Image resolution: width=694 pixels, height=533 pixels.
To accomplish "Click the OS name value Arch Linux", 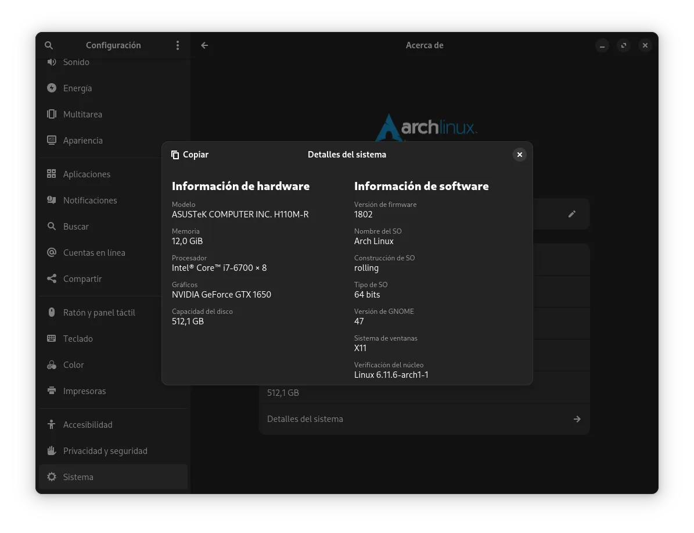I will click(x=373, y=241).
